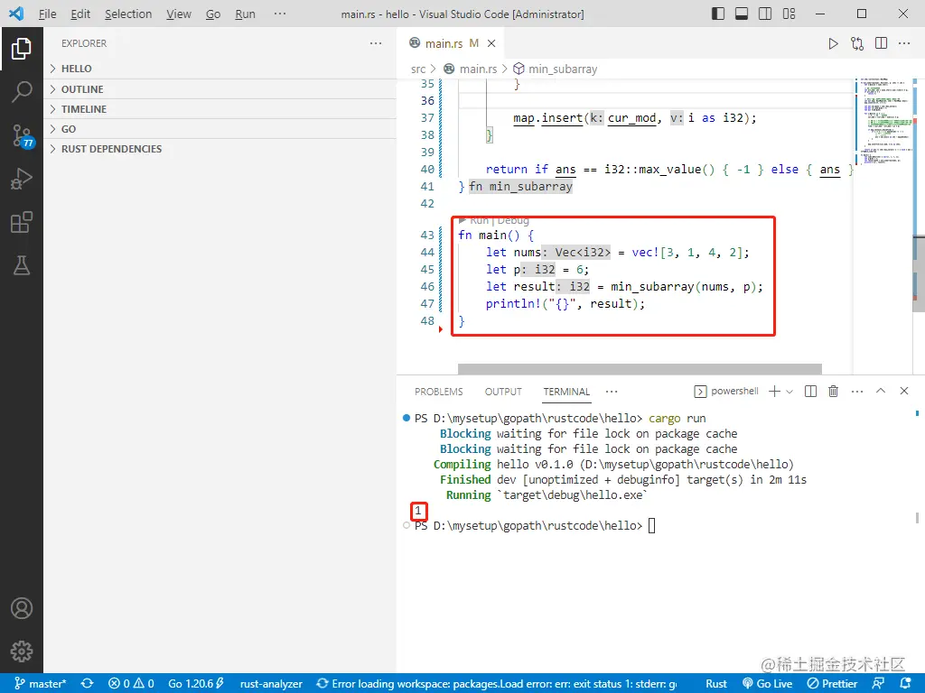Open changes compare icon in editor toolbar

857,43
